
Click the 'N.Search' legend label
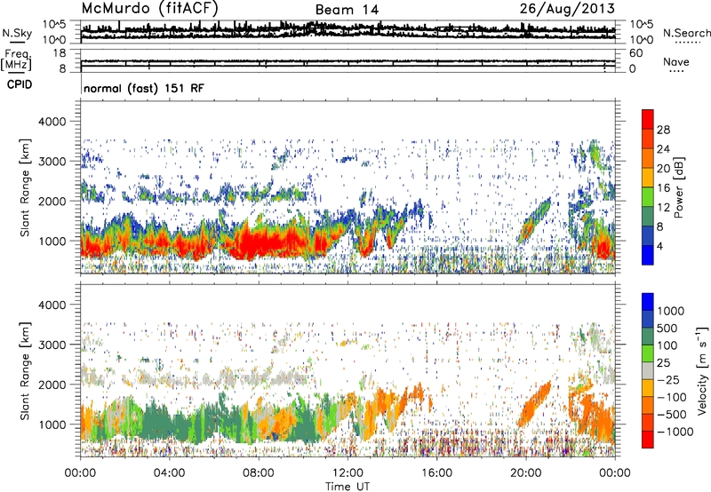(x=686, y=33)
